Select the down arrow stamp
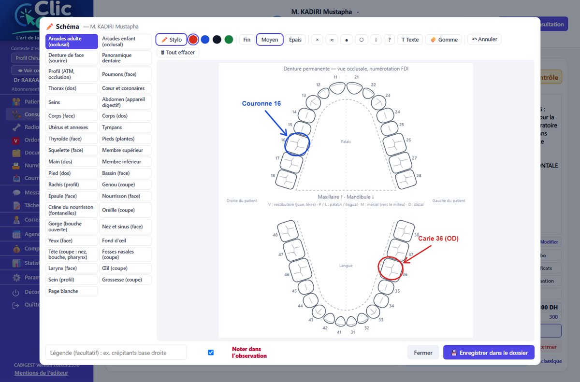Viewport: 580px width, 382px height. pyautogui.click(x=376, y=40)
